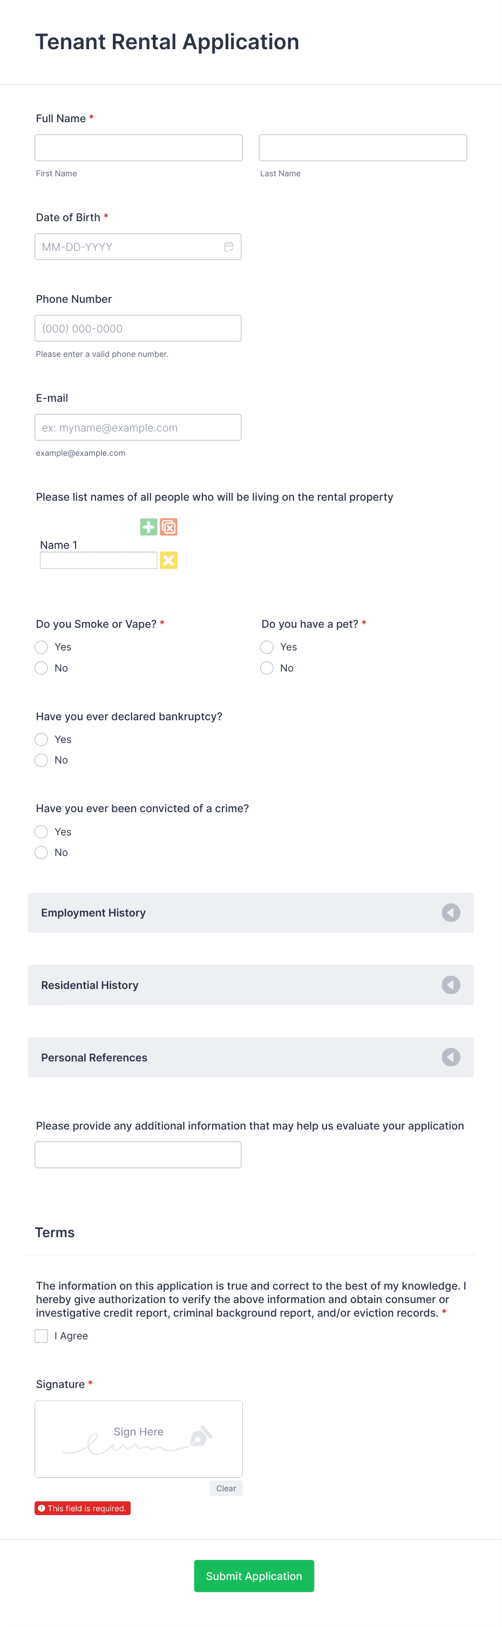Click the error icon on the required-field alert
Screen dimensions: 502x1627
pos(42,1508)
